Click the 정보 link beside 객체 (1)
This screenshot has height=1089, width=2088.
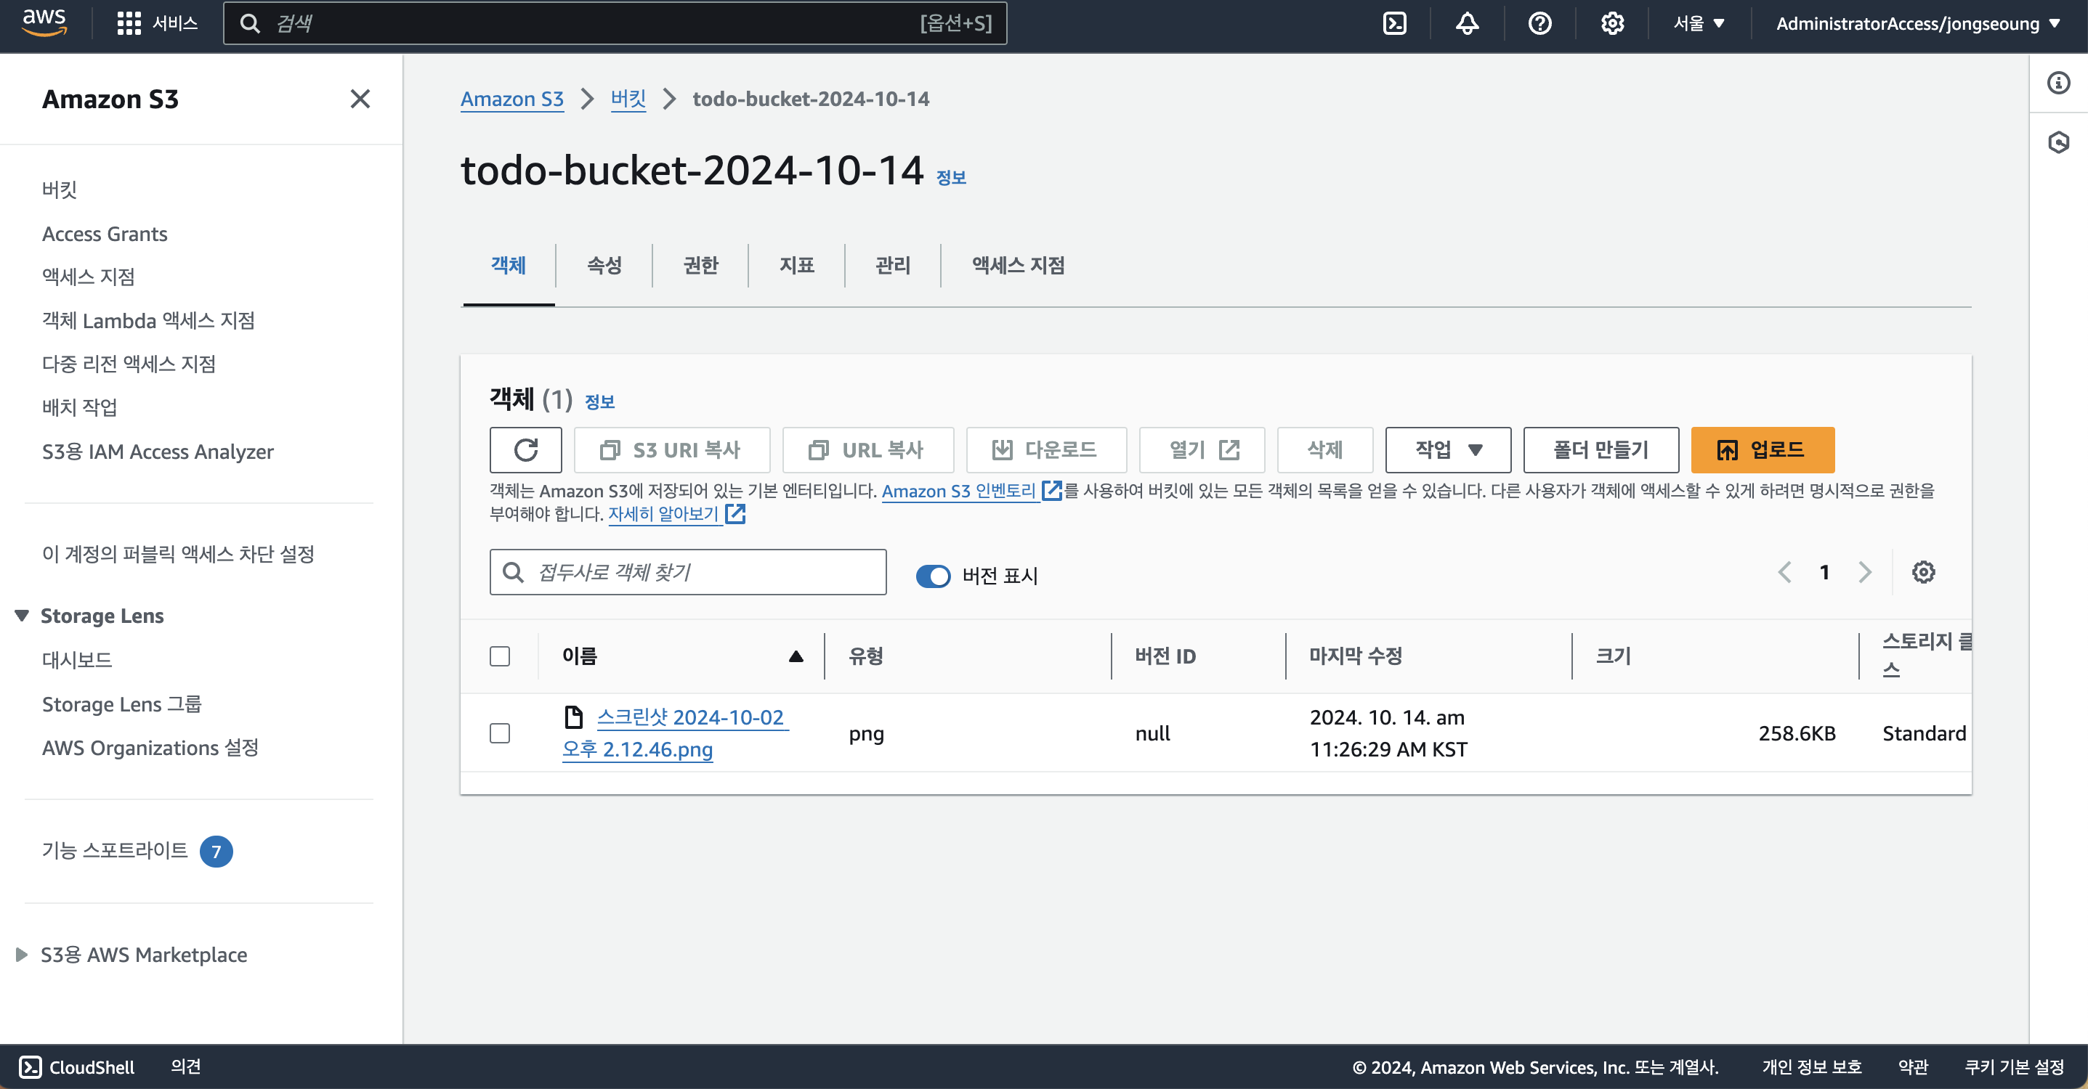[x=599, y=402]
